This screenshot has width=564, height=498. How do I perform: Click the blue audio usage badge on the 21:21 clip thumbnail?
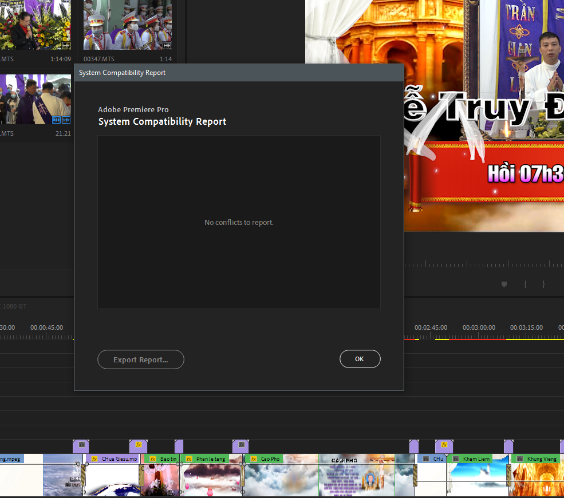[x=66, y=120]
